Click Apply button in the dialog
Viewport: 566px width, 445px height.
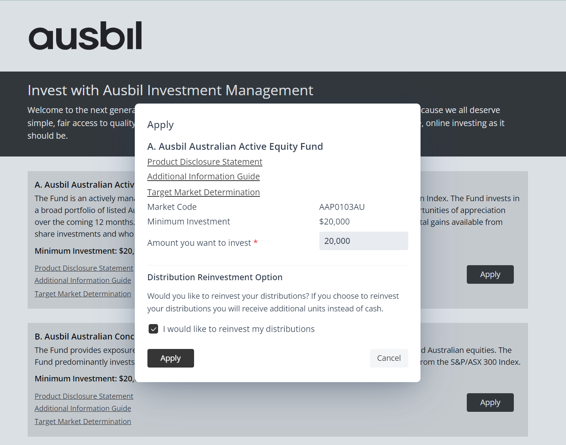[x=170, y=358]
